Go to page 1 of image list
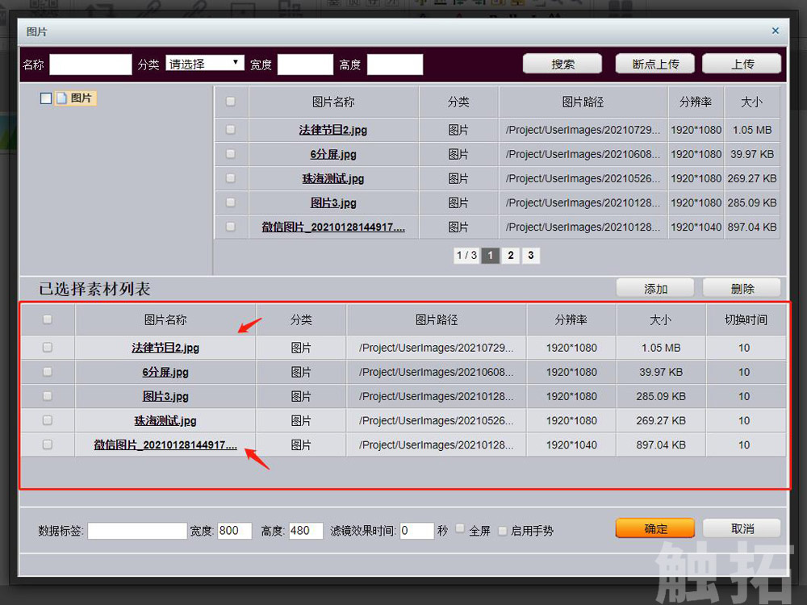 click(x=491, y=255)
